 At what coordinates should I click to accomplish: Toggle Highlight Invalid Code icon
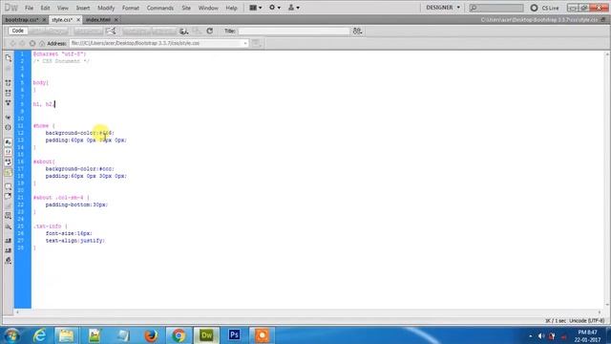(9, 152)
